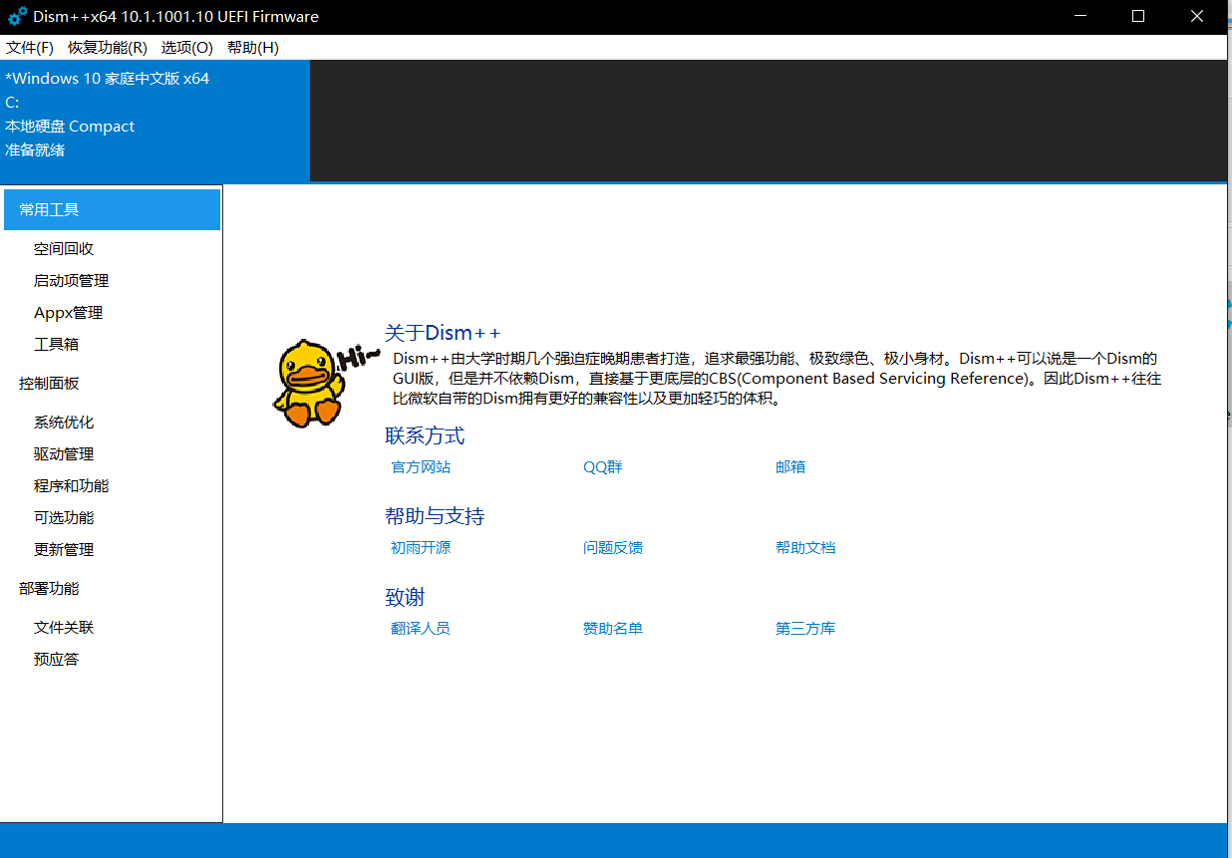Click the 致谢 heading
The image size is (1232, 858).
pyautogui.click(x=405, y=598)
